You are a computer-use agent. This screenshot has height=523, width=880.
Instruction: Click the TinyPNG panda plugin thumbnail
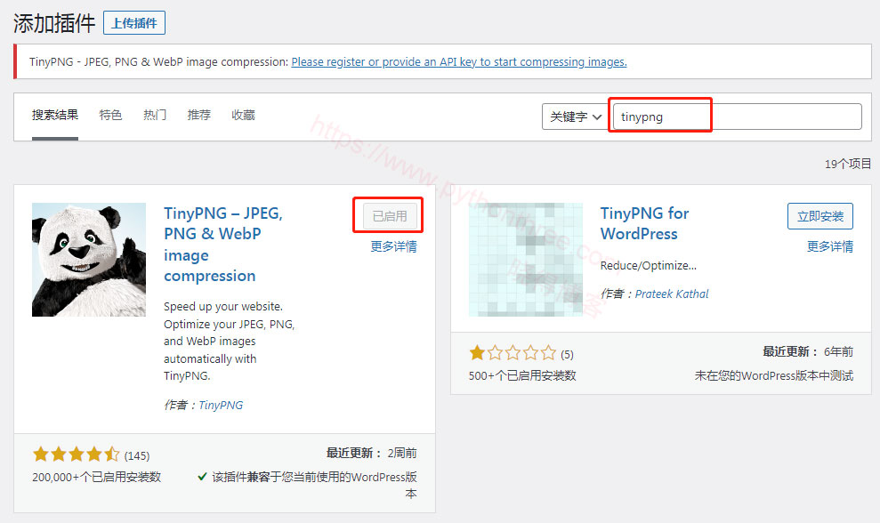tap(89, 259)
